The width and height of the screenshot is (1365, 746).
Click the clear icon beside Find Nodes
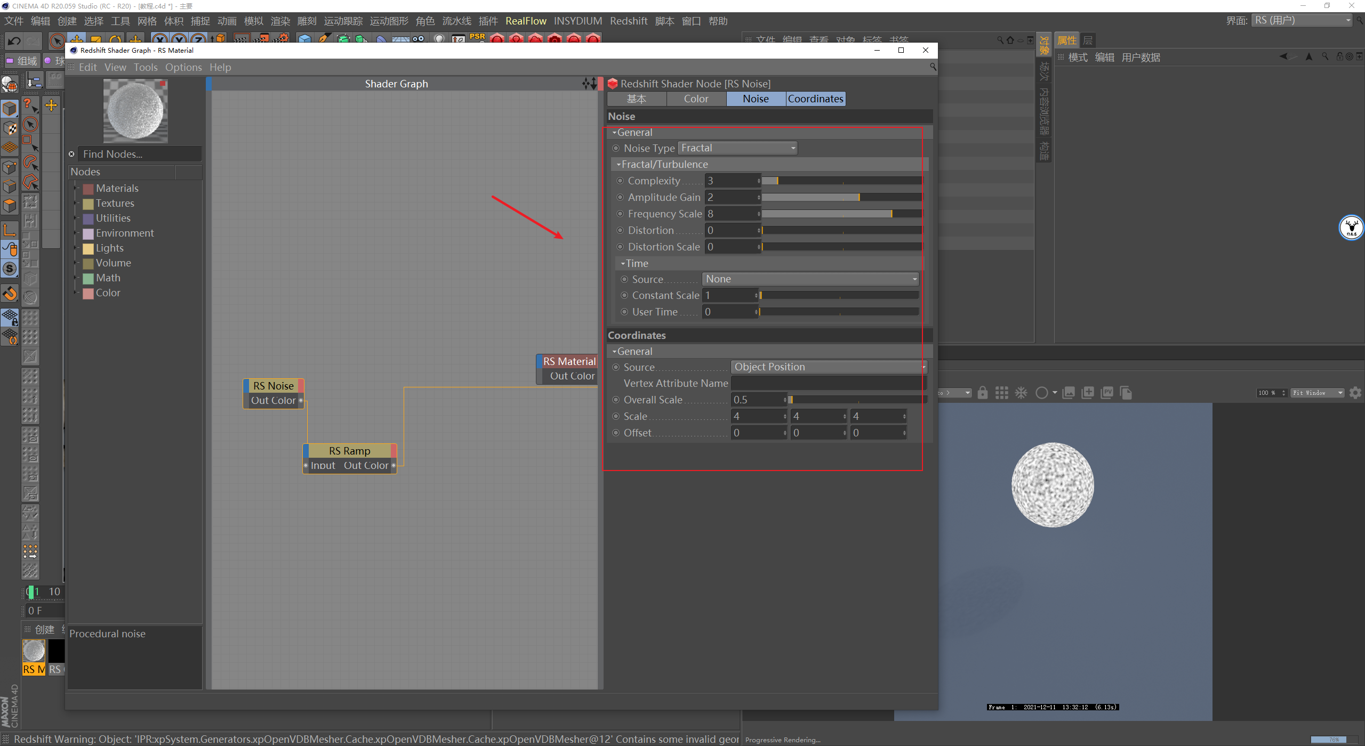point(71,154)
